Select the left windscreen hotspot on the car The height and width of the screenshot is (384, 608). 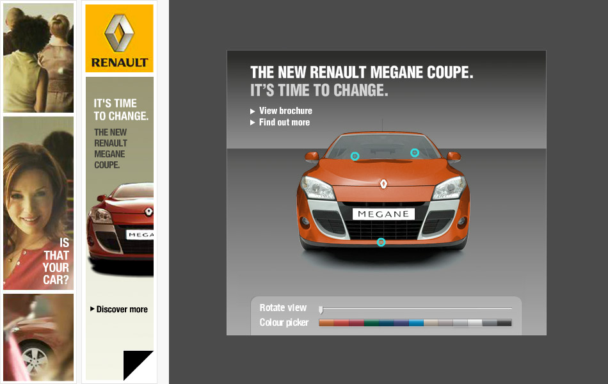coord(355,156)
